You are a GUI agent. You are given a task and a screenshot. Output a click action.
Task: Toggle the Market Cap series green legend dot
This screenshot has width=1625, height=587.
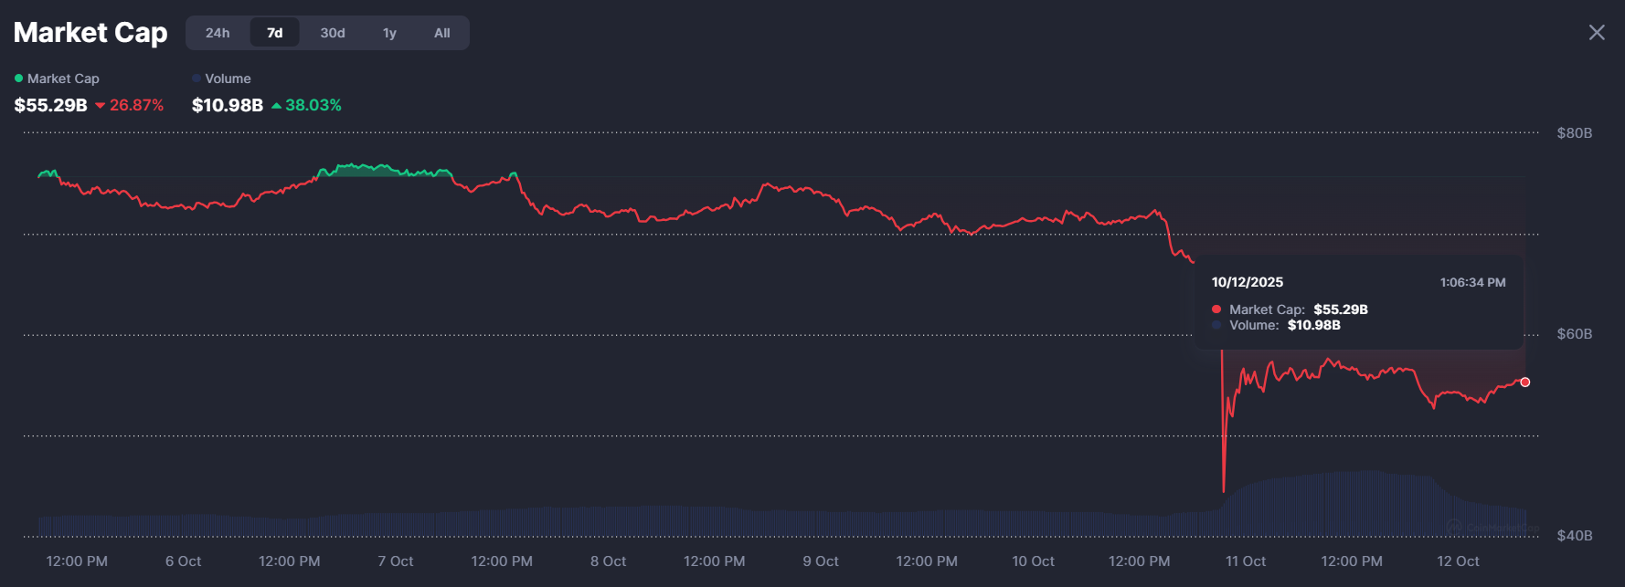coord(19,79)
